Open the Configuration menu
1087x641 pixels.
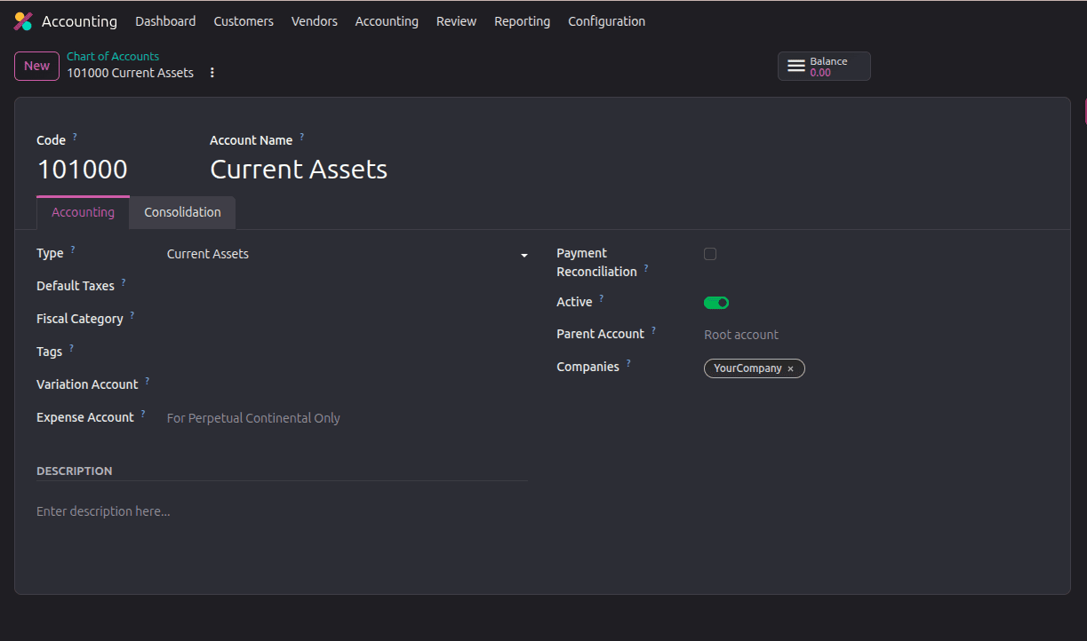pos(607,21)
